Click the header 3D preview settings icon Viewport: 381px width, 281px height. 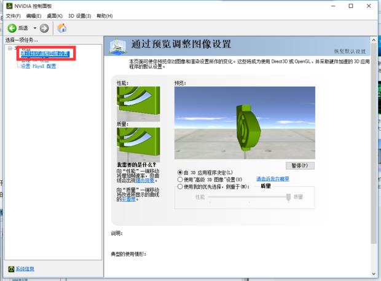point(117,46)
